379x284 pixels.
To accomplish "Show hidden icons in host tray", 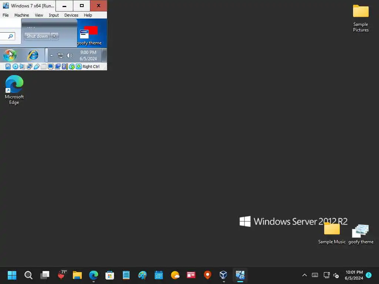I will pyautogui.click(x=305, y=275).
